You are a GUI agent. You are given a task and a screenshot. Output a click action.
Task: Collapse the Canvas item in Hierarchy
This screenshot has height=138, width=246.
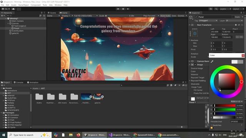(8, 23)
